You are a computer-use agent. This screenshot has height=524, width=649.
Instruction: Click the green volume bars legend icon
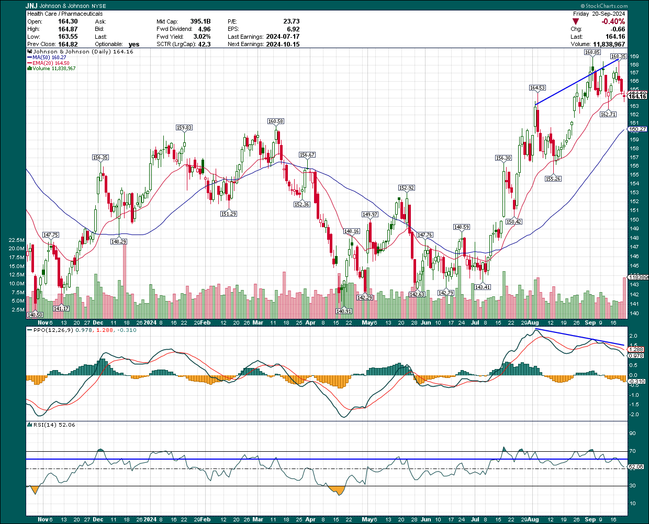(x=29, y=69)
